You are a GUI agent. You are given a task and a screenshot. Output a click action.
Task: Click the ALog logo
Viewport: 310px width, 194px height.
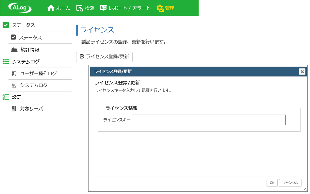coord(20,8)
